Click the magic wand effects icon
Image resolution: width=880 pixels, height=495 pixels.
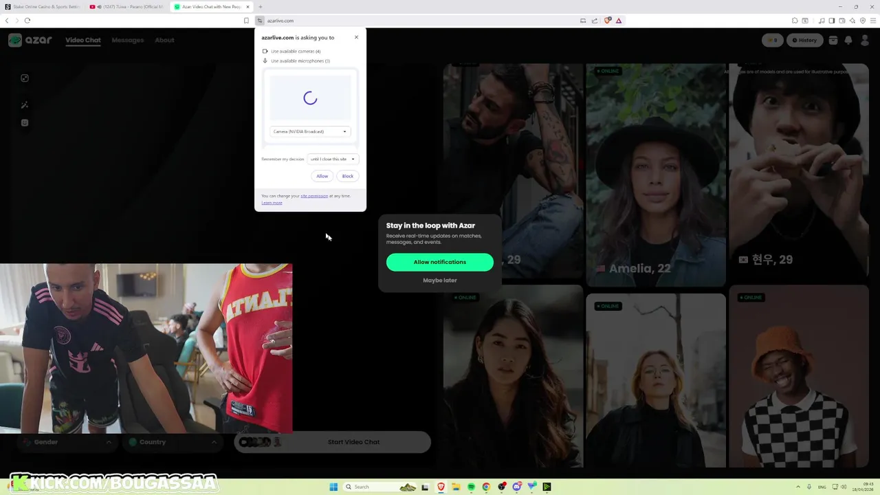pyautogui.click(x=25, y=104)
